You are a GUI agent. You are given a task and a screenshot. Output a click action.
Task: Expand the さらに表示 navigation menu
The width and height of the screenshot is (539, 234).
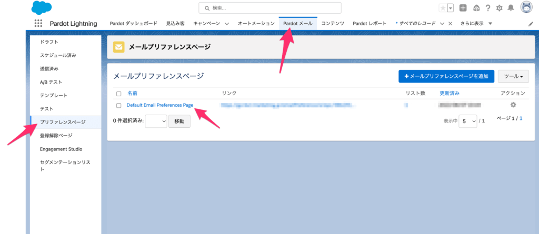point(476,23)
